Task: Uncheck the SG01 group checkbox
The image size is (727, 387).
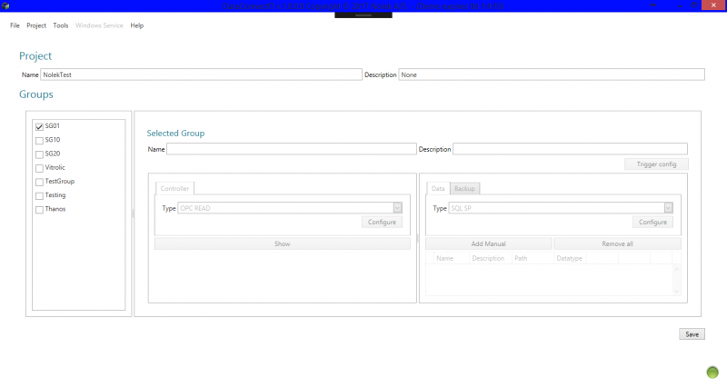Action: coord(39,126)
